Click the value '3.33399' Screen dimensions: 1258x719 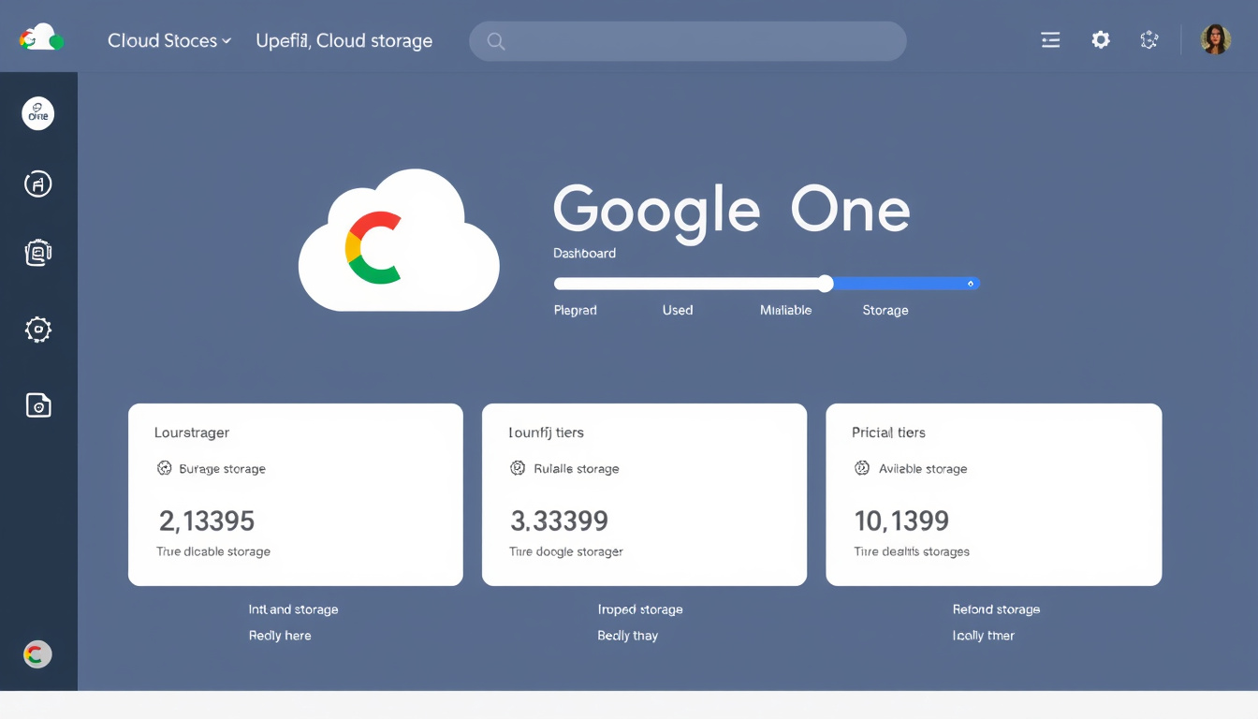pyautogui.click(x=559, y=521)
